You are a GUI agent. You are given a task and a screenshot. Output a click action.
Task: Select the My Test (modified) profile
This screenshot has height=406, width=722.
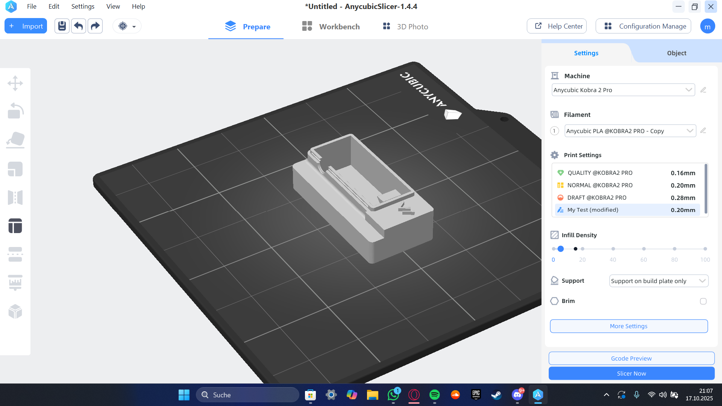[x=627, y=210]
